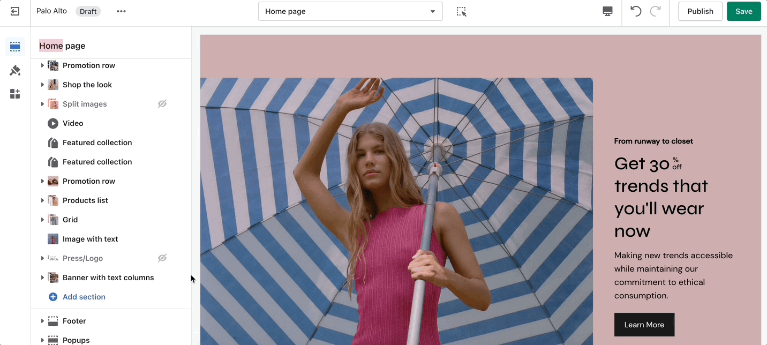Expand the Press/Logo section
The image size is (767, 345).
(42, 258)
